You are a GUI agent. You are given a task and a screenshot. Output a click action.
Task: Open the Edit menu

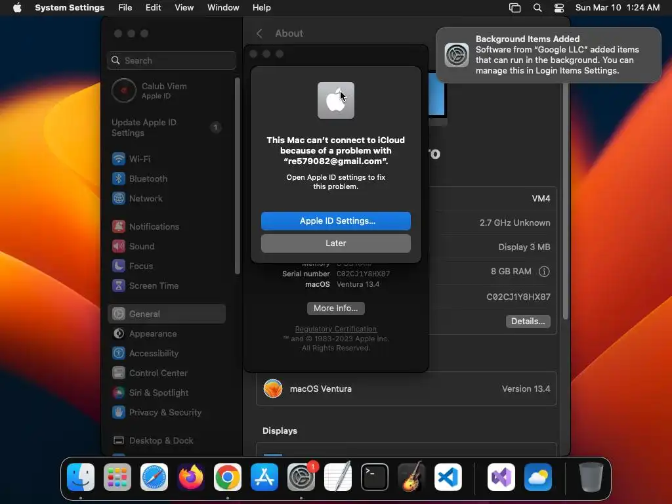coord(153,8)
